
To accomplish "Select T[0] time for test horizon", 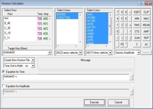I will (x=40, y=19).
